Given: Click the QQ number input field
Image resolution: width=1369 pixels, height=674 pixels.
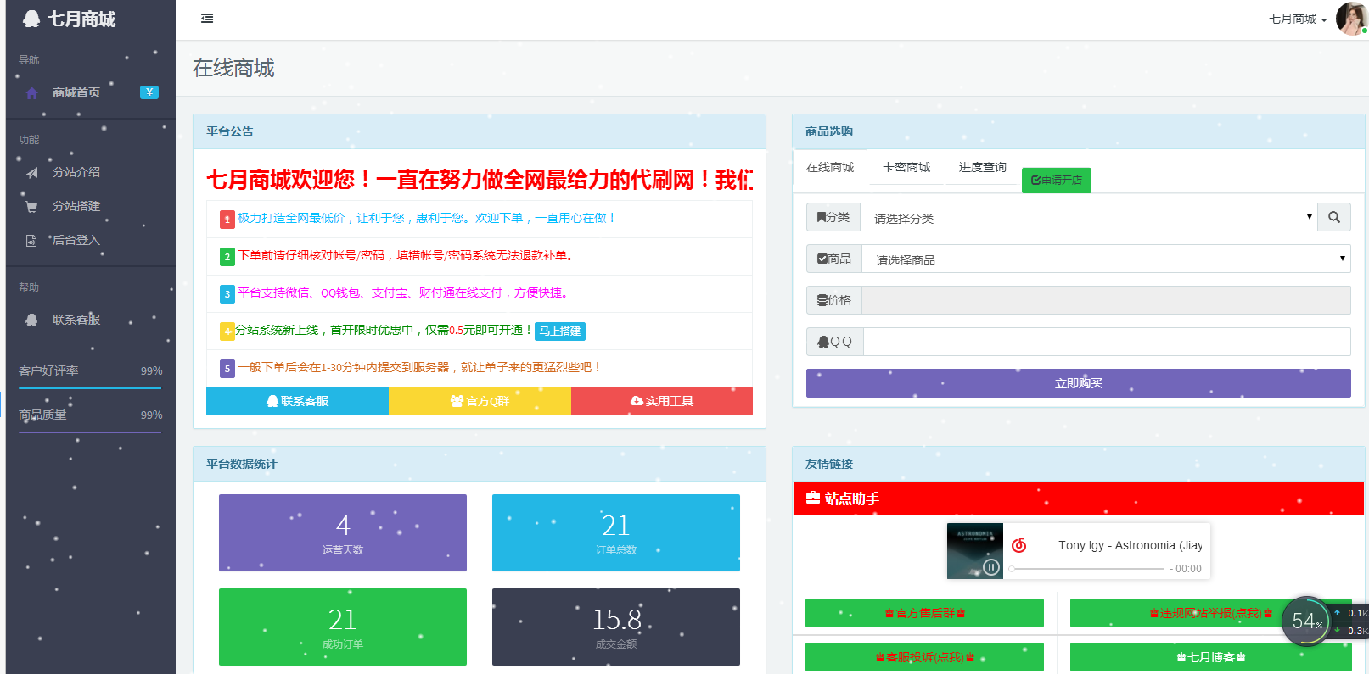Looking at the screenshot, I should [x=1106, y=342].
